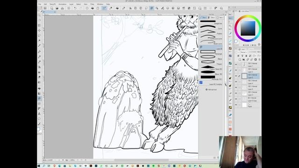Hide the selected Layer 5 eye icon
Screen dimensions: 299x168
(x=236, y=76)
